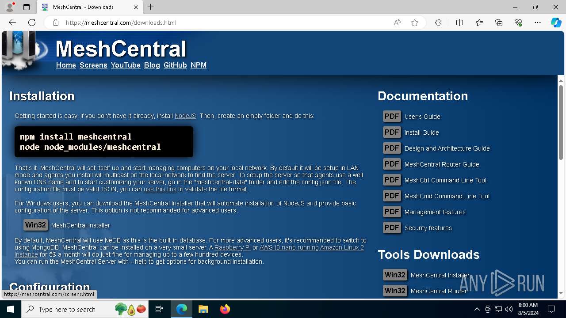Open the Raspberry Pi link
Screen dimensions: 566x318
(233, 247)
